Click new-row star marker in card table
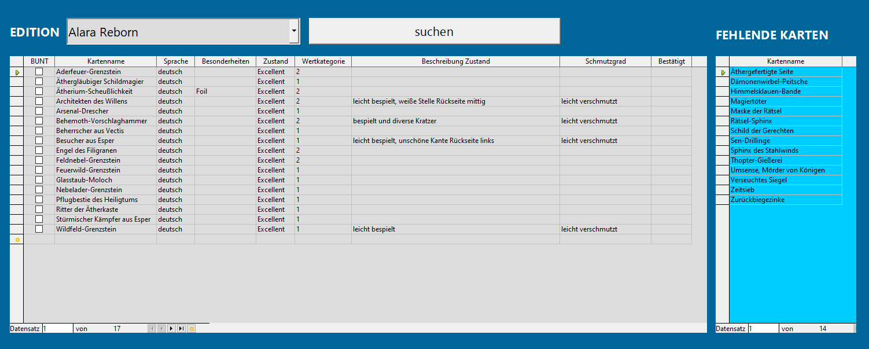Screen dimensions: 869x349 click(17, 240)
